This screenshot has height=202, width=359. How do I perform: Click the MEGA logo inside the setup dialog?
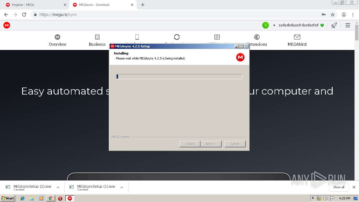[x=240, y=57]
